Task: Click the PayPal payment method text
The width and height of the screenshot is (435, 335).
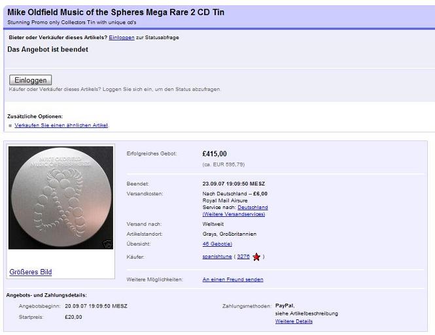Action: click(285, 305)
